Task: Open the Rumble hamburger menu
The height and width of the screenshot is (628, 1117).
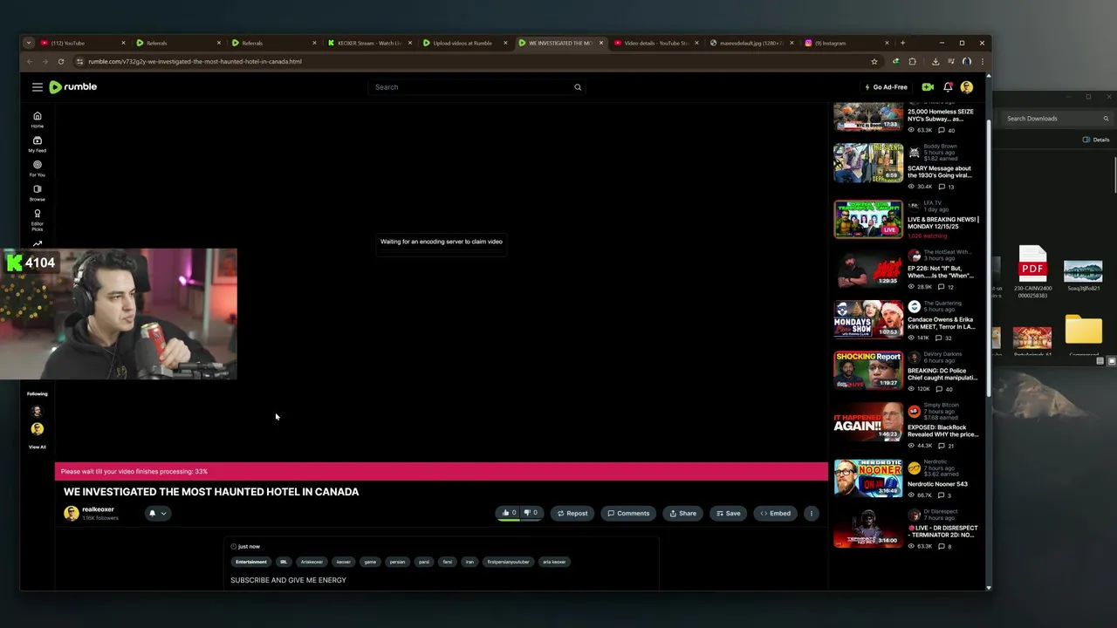Action: coord(38,87)
